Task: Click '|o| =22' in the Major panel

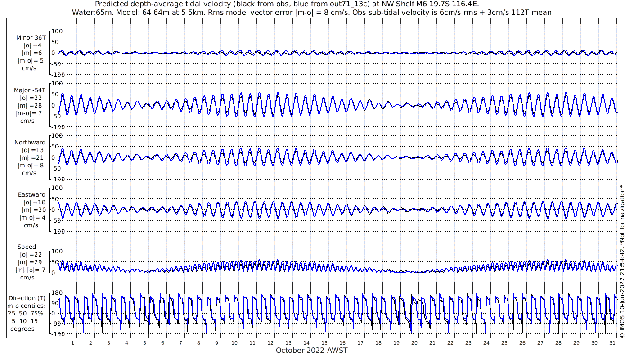Action: [31, 98]
